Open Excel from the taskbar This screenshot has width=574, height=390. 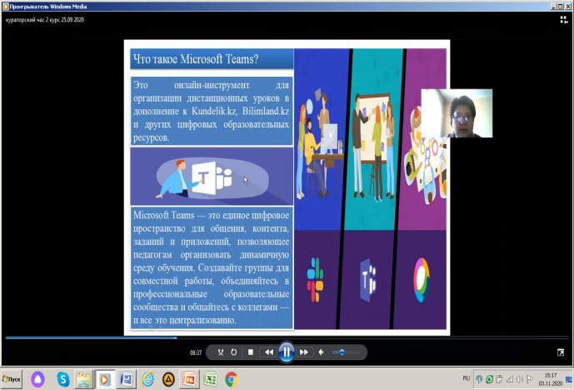click(x=211, y=379)
